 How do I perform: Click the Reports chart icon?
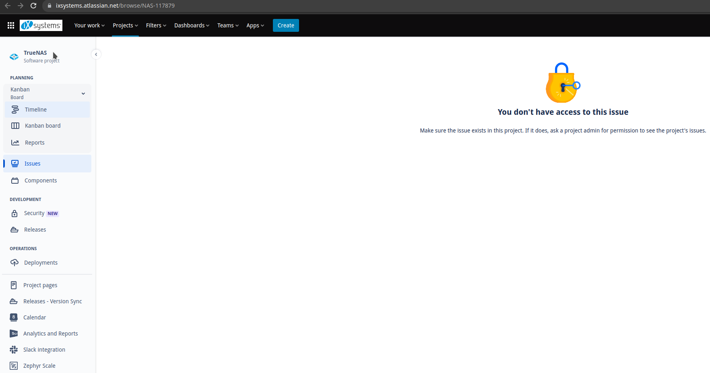coord(15,143)
